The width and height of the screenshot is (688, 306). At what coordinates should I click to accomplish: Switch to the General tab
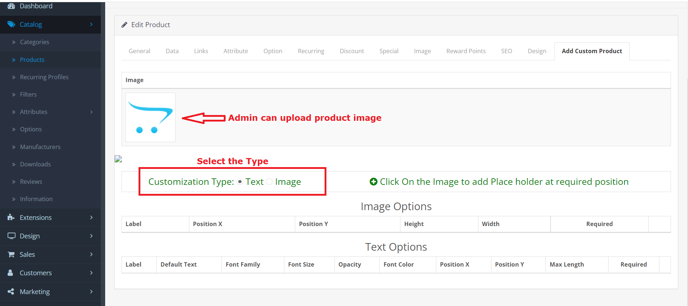(x=139, y=51)
